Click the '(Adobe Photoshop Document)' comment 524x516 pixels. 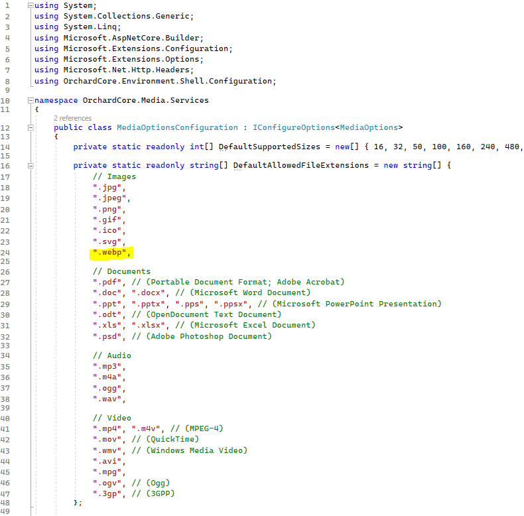[x=209, y=336]
